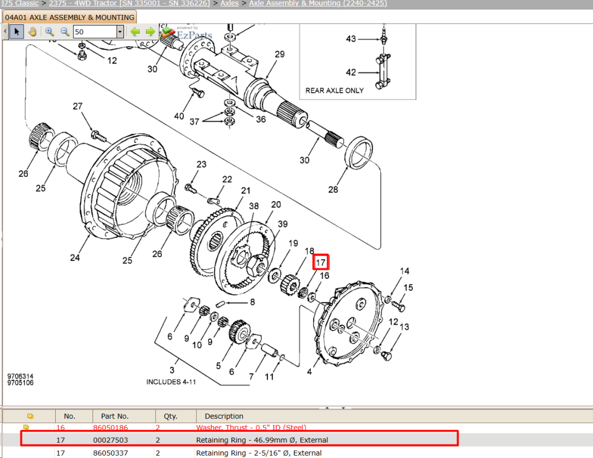
Task: Click callout 36 in the diagram
Action: click(x=261, y=119)
